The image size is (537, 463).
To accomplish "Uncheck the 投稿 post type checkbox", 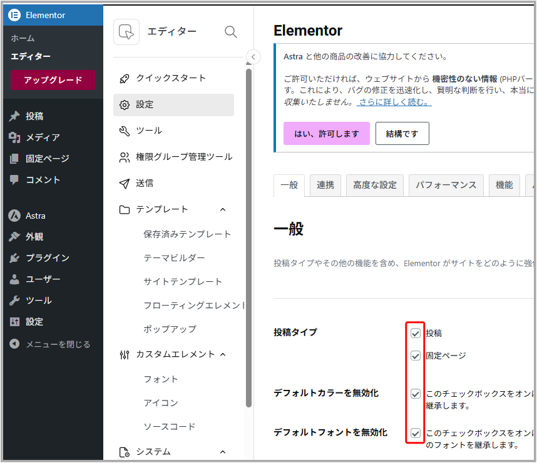I will click(x=416, y=333).
